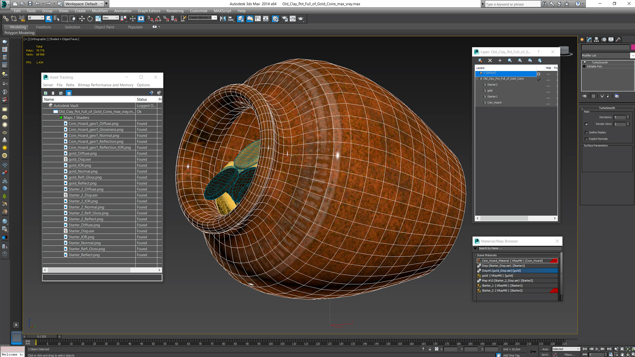
Task: Enable Explicit Normals checkbox
Action: tap(586, 139)
